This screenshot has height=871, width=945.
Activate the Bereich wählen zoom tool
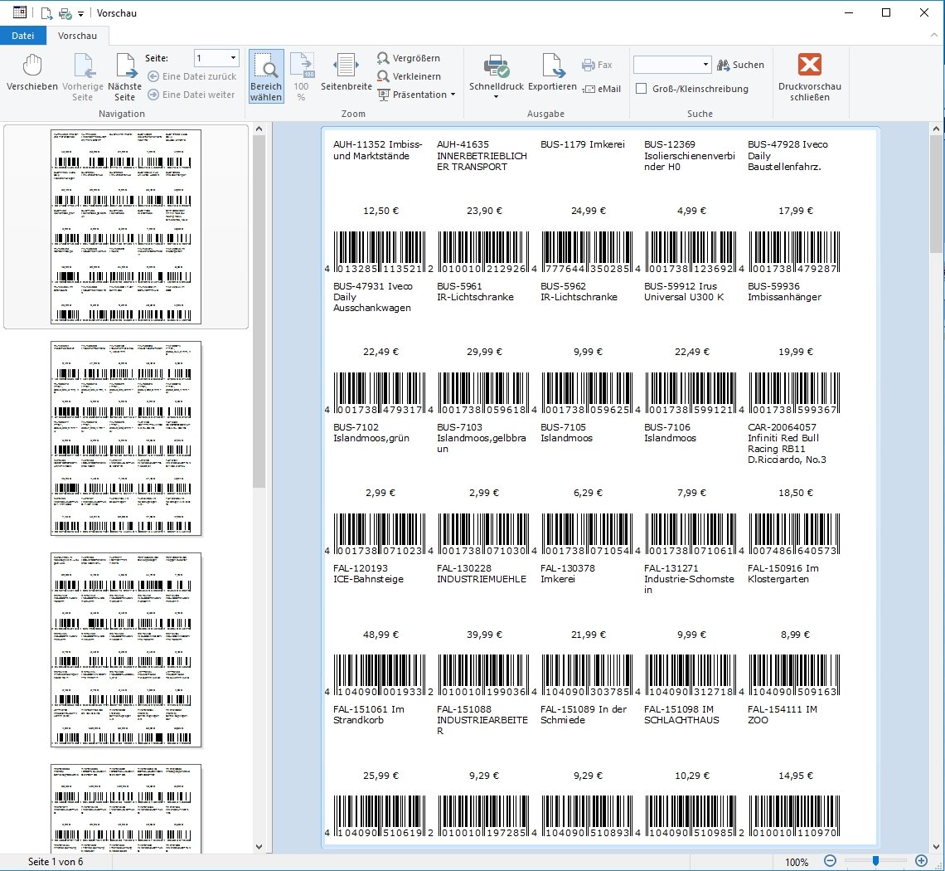point(266,75)
